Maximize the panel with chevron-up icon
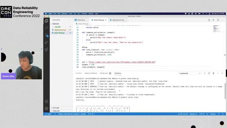227x128 pixels. [218, 73]
